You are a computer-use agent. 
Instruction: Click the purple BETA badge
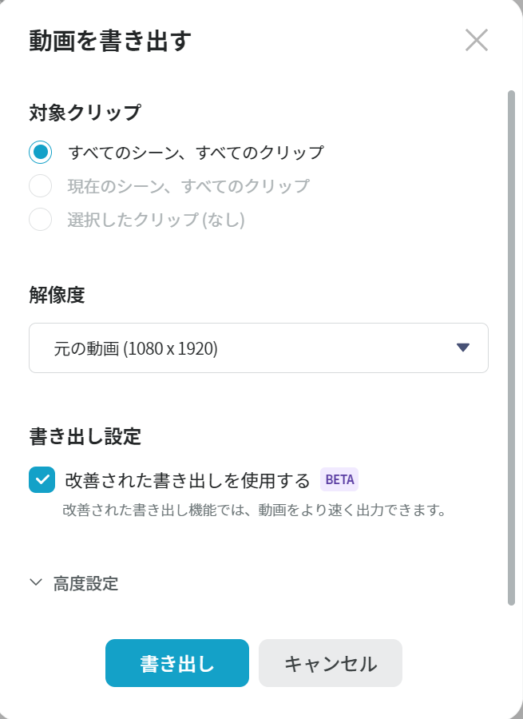[339, 480]
